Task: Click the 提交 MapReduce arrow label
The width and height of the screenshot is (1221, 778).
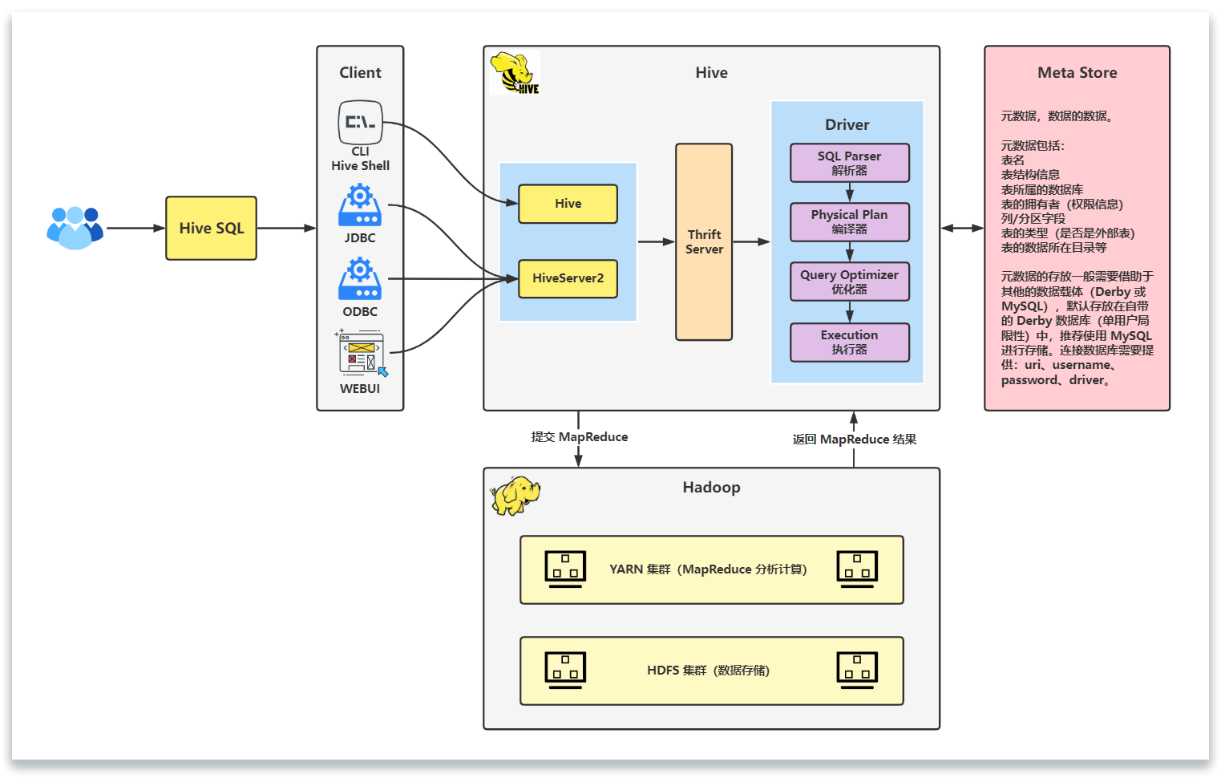Action: pos(580,436)
